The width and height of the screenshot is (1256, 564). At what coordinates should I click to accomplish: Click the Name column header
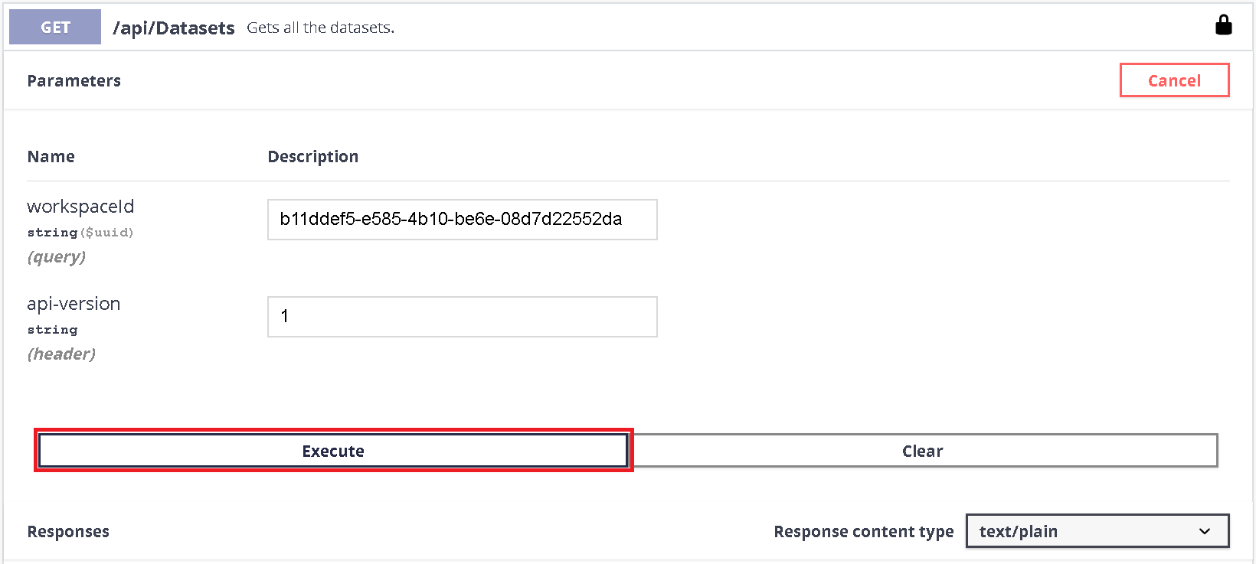[51, 157]
